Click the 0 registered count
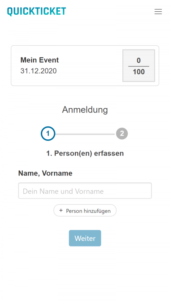Screen dimensions: 170x302 pyautogui.click(x=139, y=60)
